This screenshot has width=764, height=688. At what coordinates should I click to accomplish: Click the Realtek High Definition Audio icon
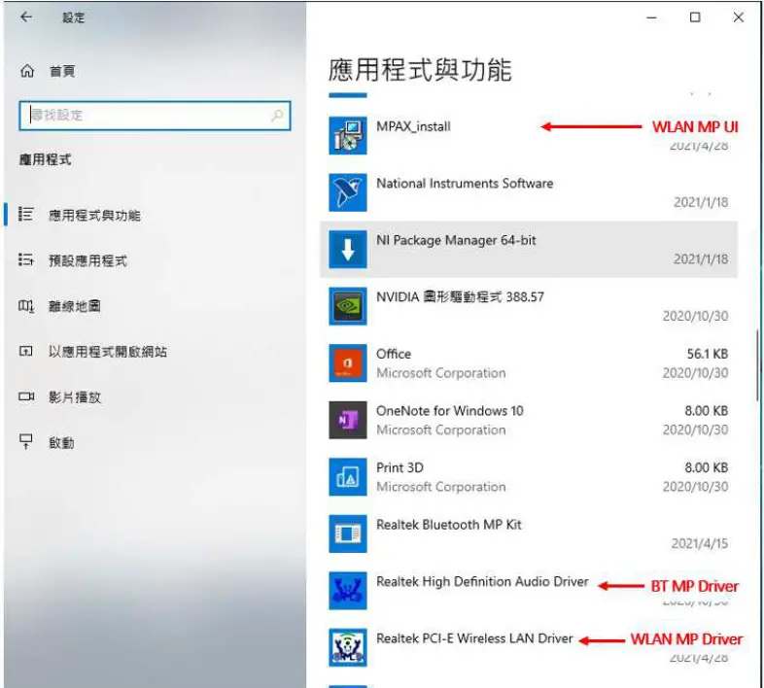(x=347, y=591)
